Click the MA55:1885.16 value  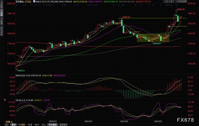click(x=111, y=2)
